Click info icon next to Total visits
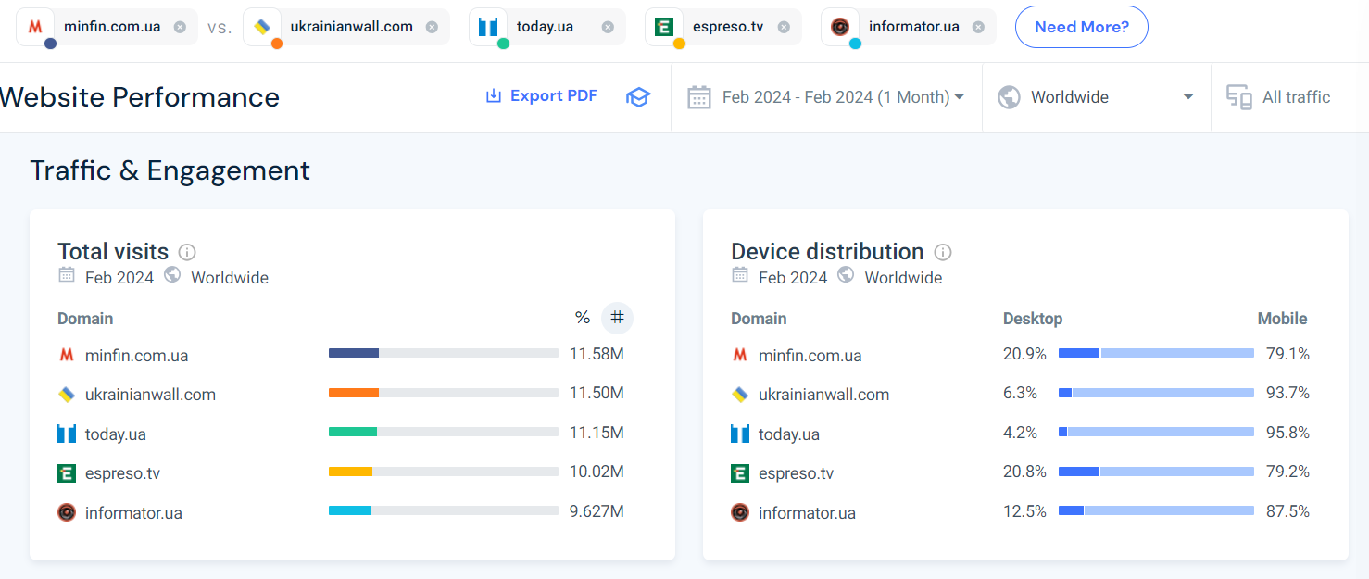 187,252
